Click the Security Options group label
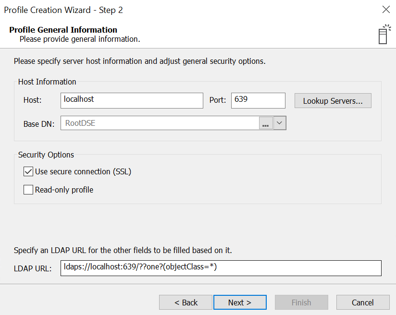Screen dimensions: 396x315 [46, 155]
